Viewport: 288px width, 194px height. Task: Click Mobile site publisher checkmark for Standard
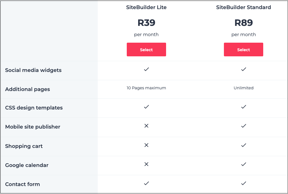pos(244,126)
